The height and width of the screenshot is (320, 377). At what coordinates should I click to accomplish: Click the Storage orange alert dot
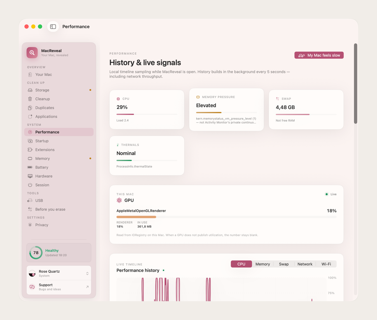pyautogui.click(x=90, y=90)
